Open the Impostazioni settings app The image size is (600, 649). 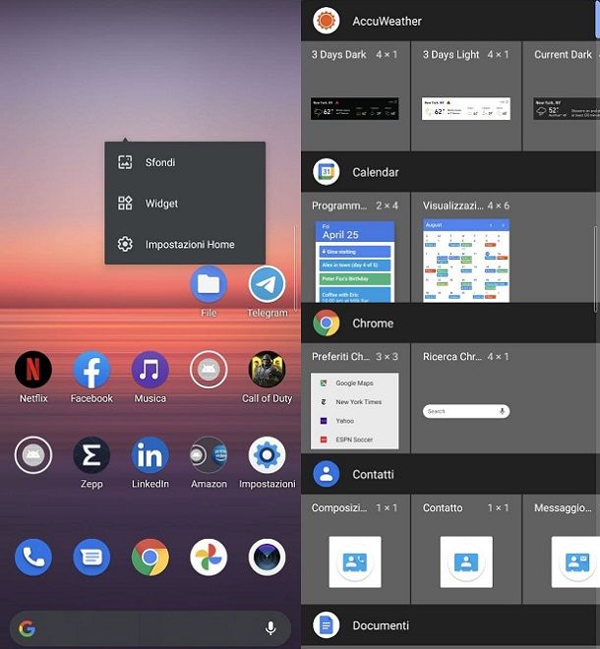(268, 455)
